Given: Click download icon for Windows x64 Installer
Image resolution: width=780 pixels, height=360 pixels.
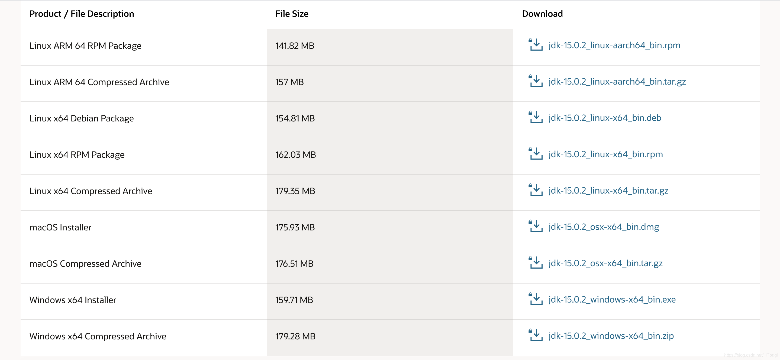Looking at the screenshot, I should (535, 299).
